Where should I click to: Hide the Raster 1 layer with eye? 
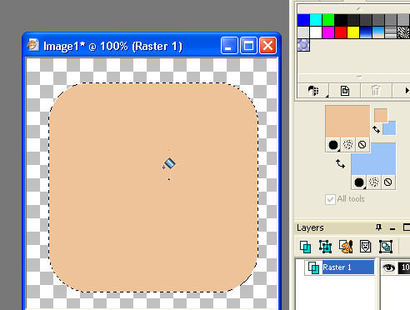point(388,267)
